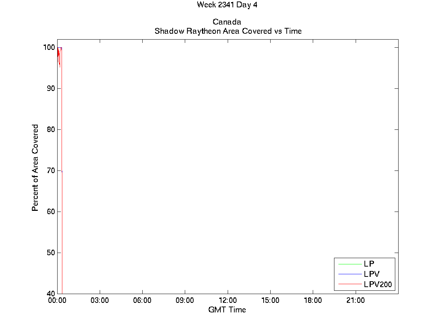Click the 00:00 tick on time axis
Screen dimensions: 440x330
(x=57, y=301)
